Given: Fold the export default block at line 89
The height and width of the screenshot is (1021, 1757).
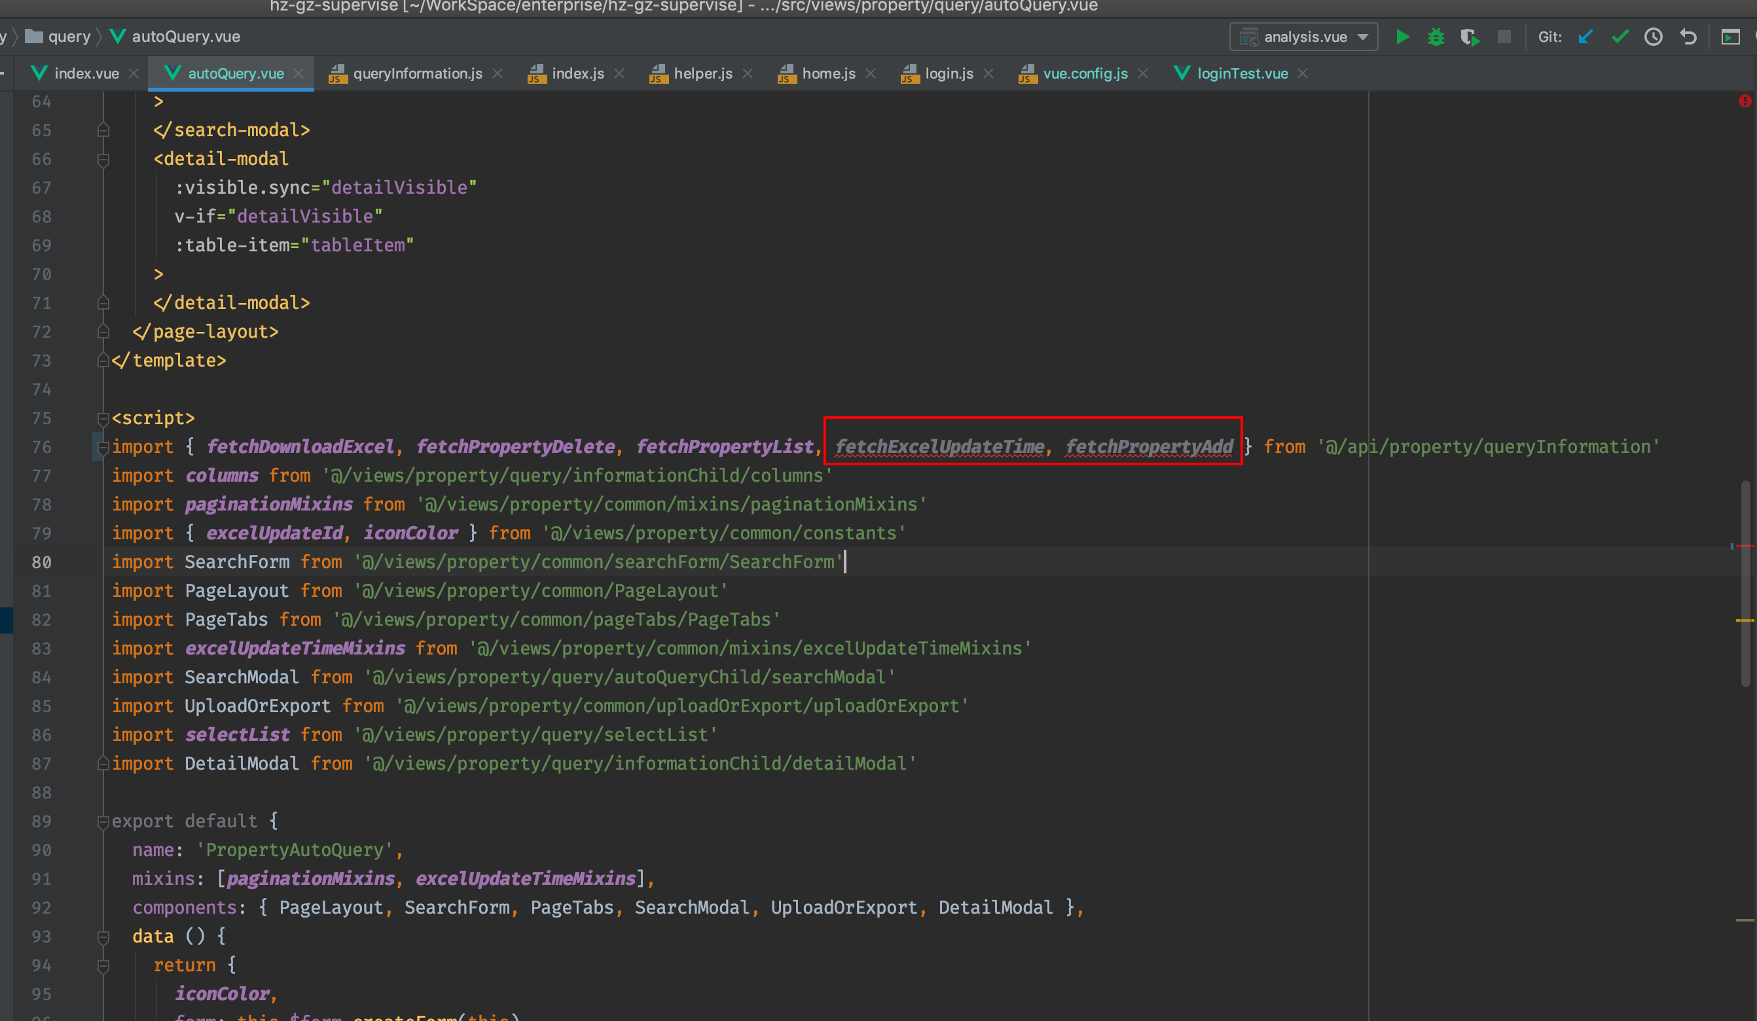Looking at the screenshot, I should click(x=103, y=821).
